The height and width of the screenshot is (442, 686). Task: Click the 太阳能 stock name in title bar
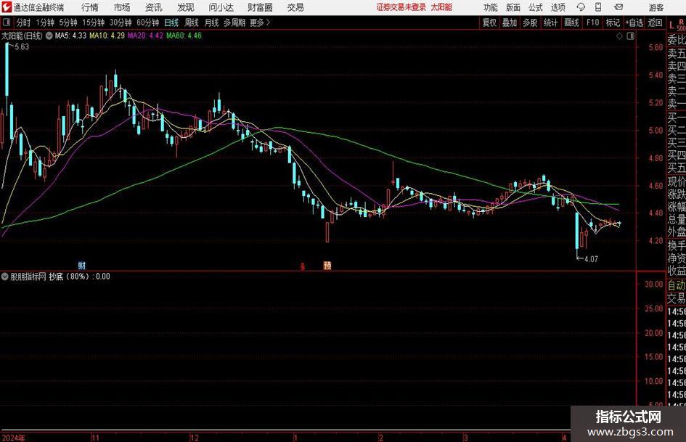pyautogui.click(x=441, y=7)
